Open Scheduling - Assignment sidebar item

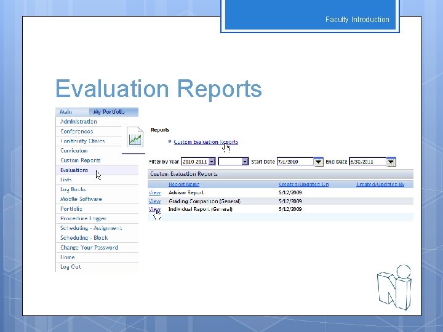coord(91,228)
